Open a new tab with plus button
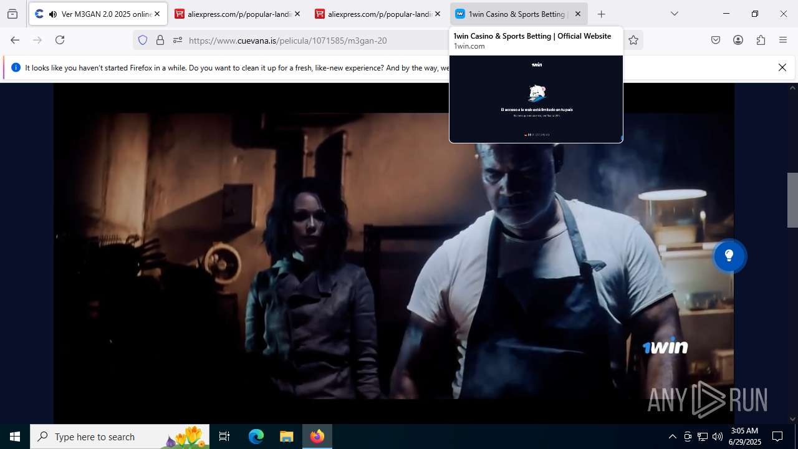This screenshot has width=798, height=449. pos(601,14)
